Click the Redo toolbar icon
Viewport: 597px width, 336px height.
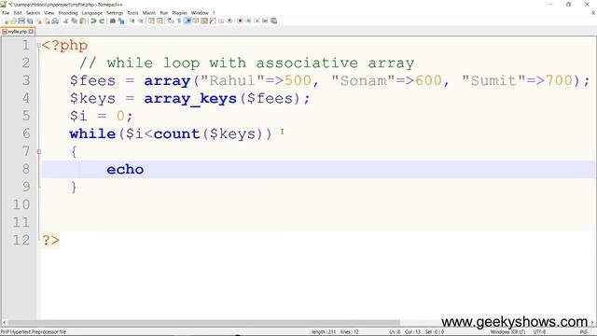[102, 21]
